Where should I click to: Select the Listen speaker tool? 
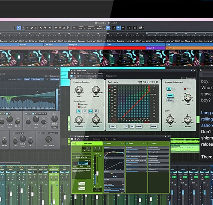50,28
